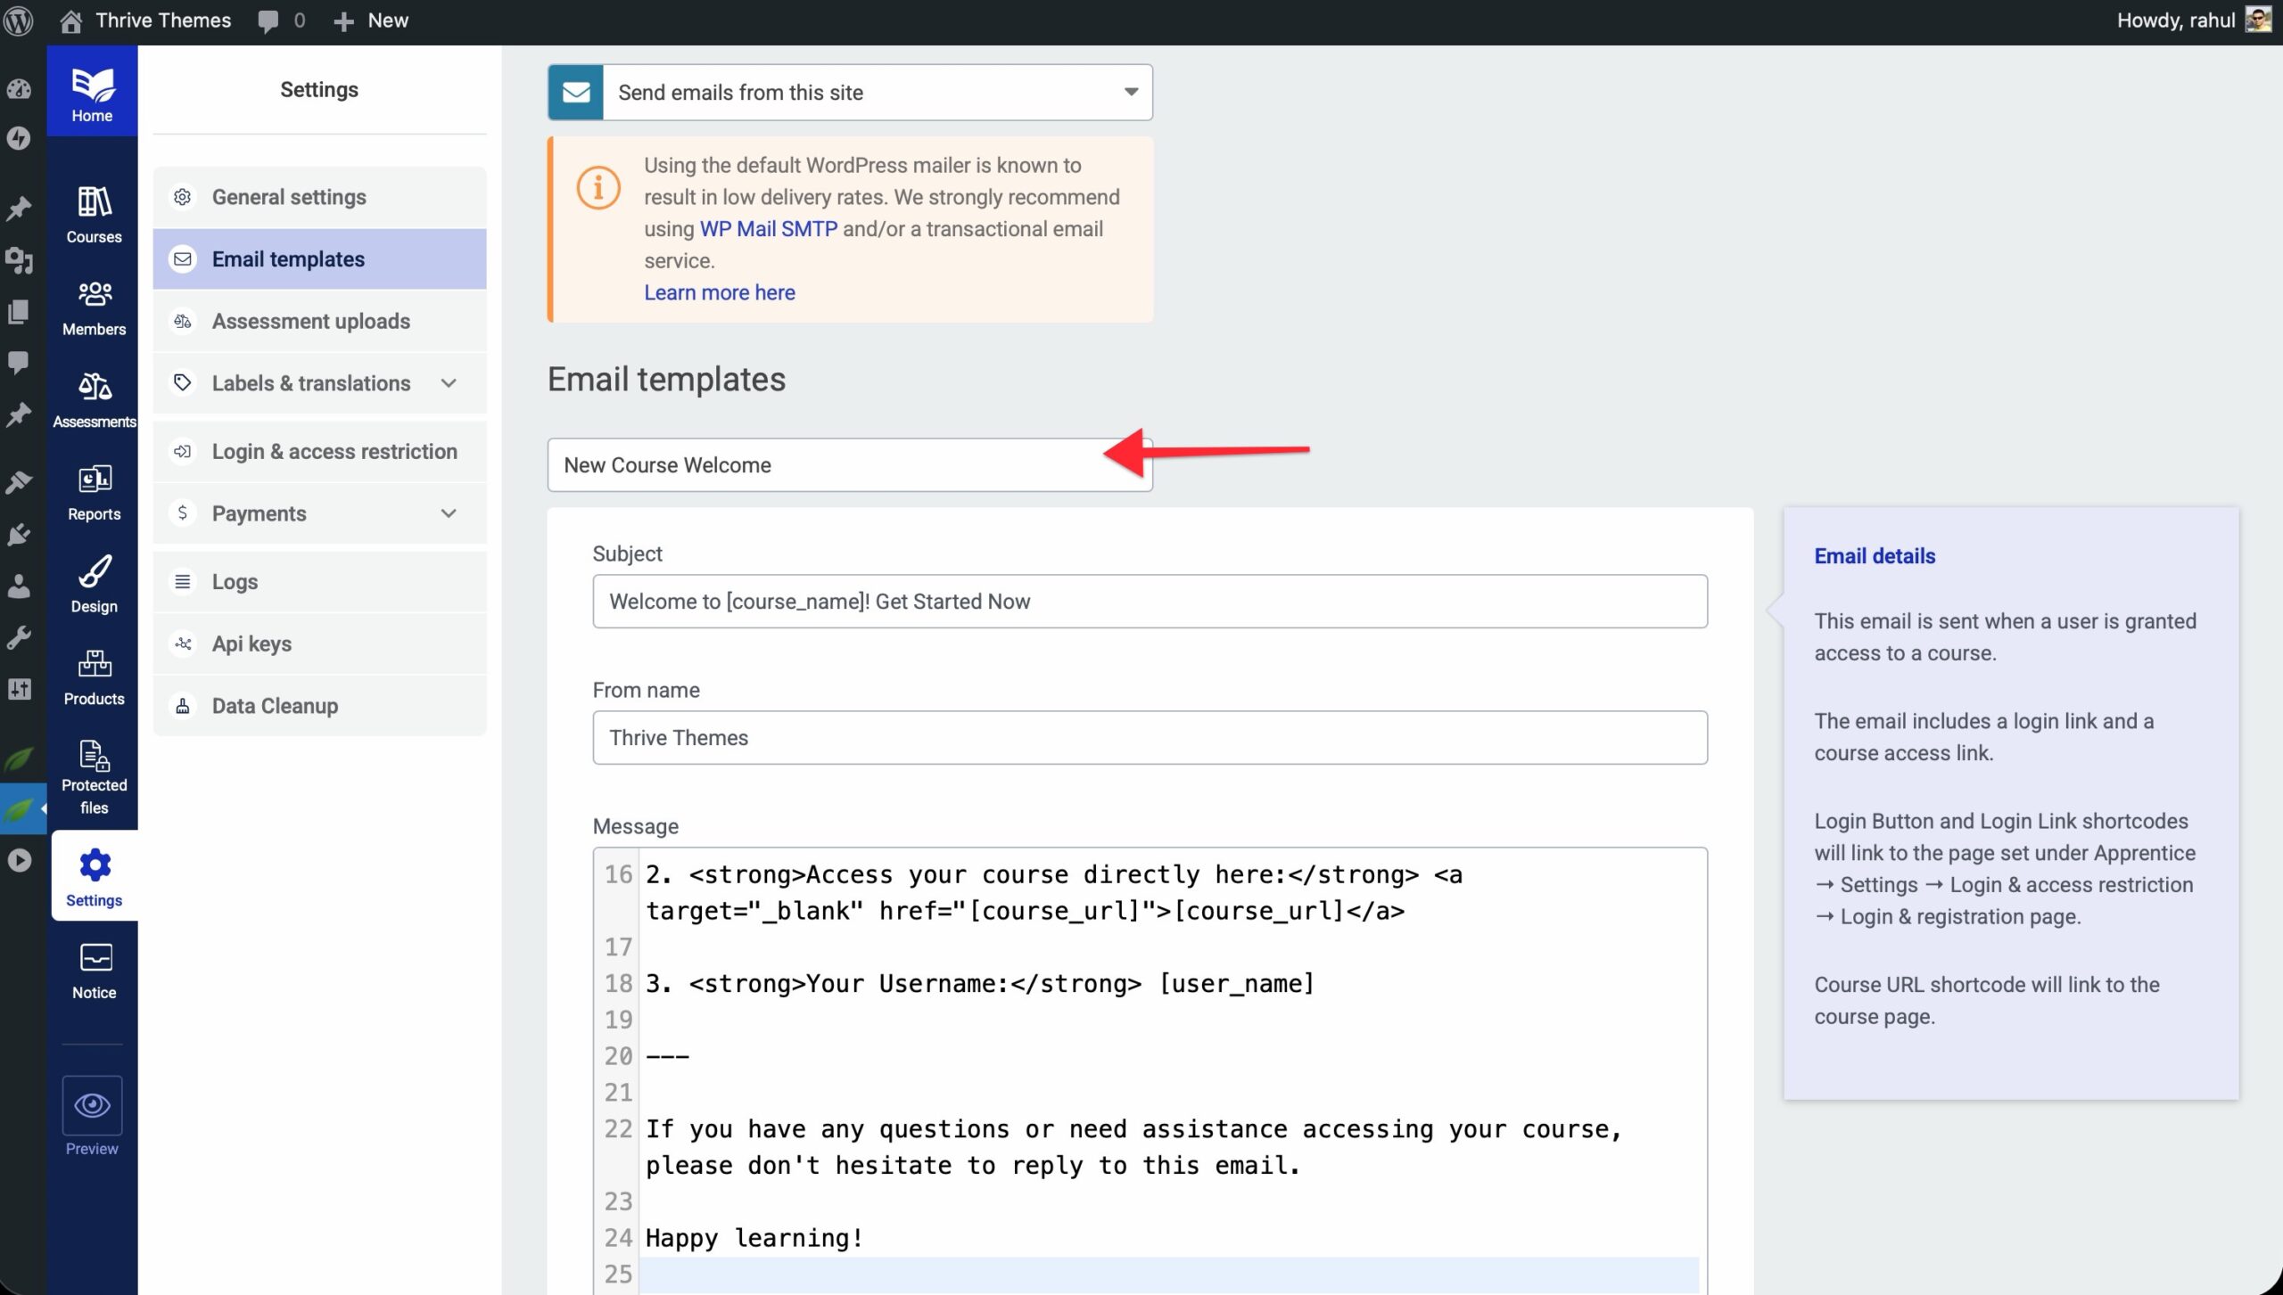The height and width of the screenshot is (1295, 2283).
Task: Expand the Payments submenu
Action: click(x=449, y=513)
